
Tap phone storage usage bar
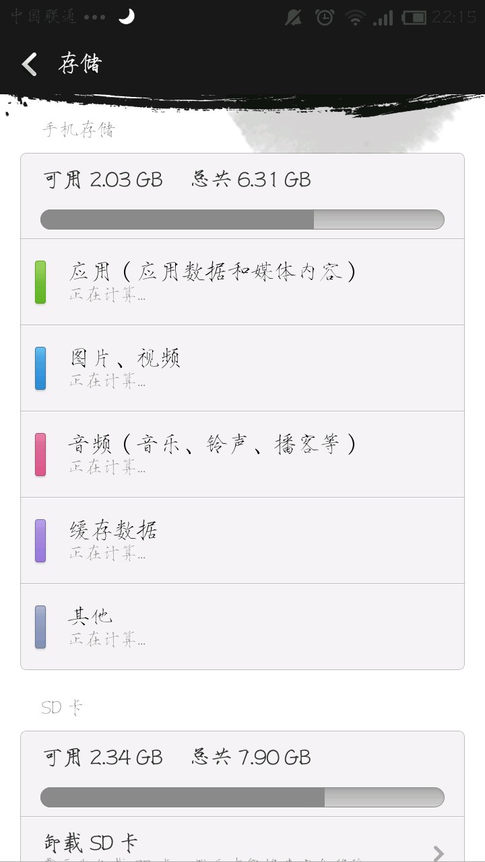pyautogui.click(x=243, y=220)
